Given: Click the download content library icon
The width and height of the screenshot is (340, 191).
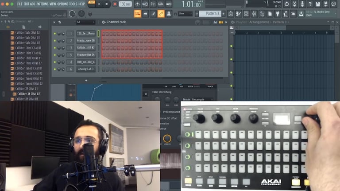Looking at the screenshot, I should click(301, 14).
